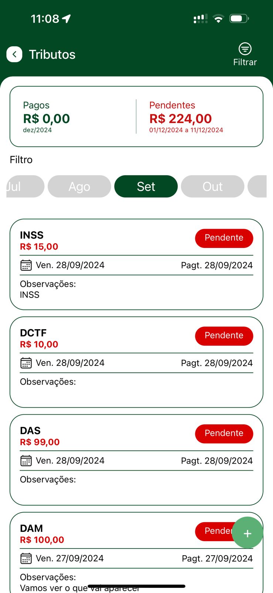Select the partially visible Jul month

[x=22, y=186]
